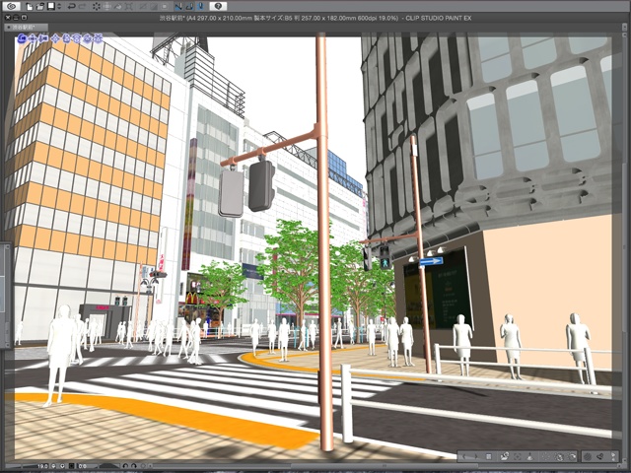631x473 pixels.
Task: Open CLIP STUDIO launcher eye icon
Action: click(12, 7)
